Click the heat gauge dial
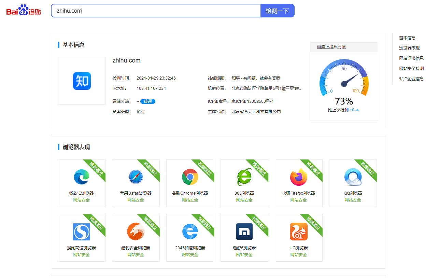The image size is (439, 278). (344, 78)
